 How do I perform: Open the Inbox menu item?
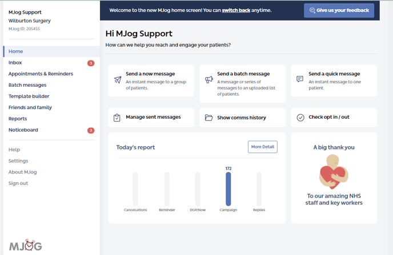tap(15, 63)
